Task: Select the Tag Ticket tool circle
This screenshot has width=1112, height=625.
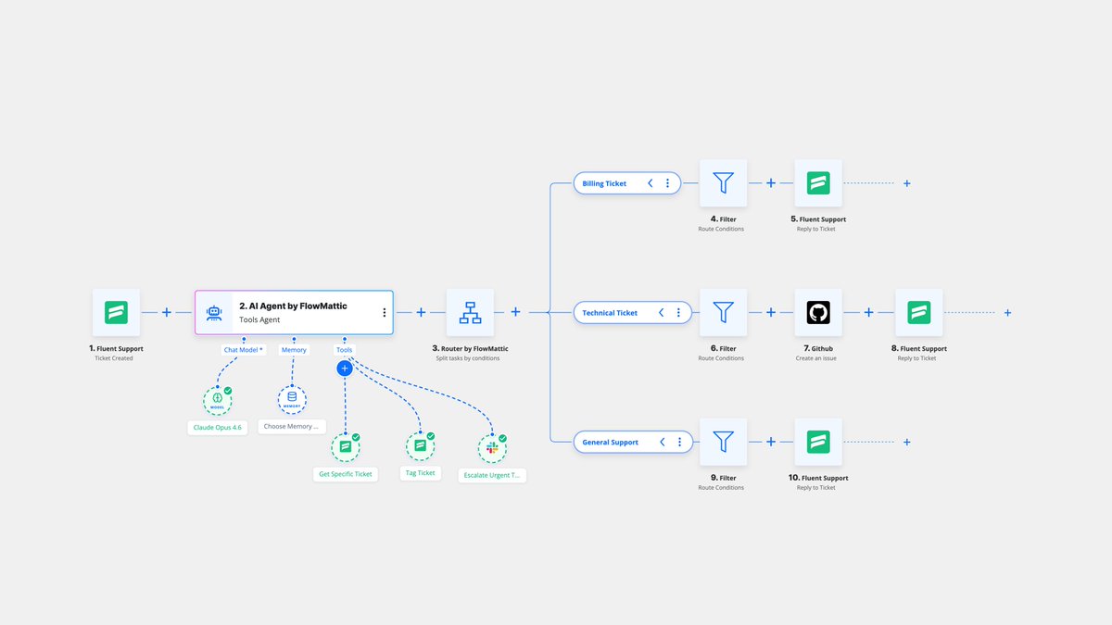Action: 420,447
